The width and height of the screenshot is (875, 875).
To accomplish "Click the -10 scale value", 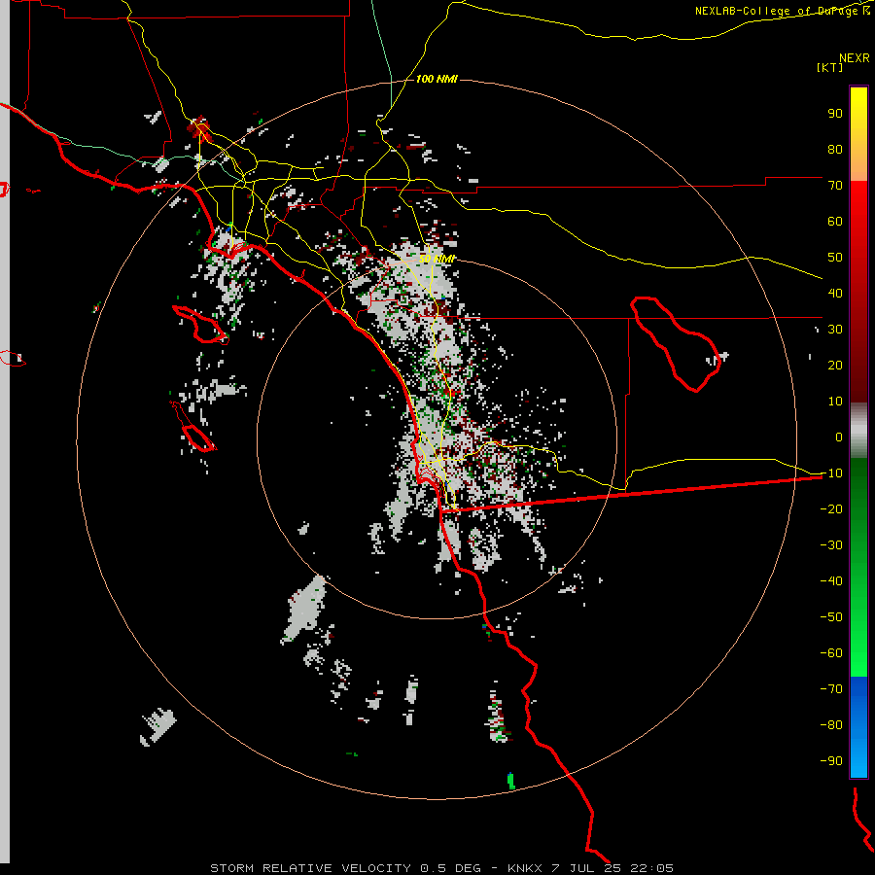I will coord(831,473).
